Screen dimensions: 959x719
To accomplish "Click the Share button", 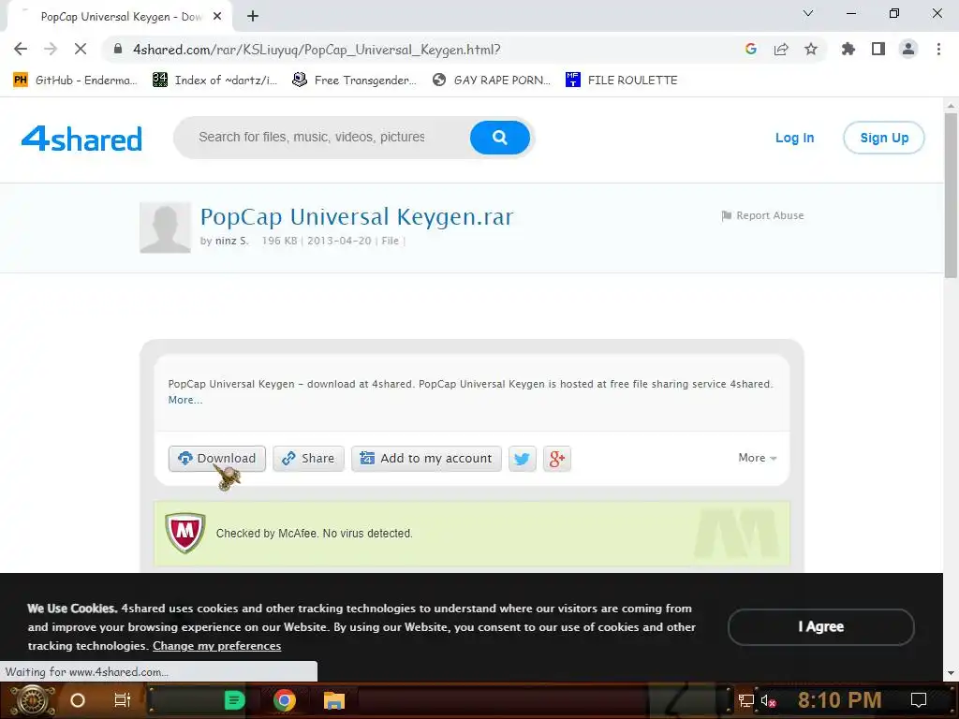I will [x=308, y=459].
